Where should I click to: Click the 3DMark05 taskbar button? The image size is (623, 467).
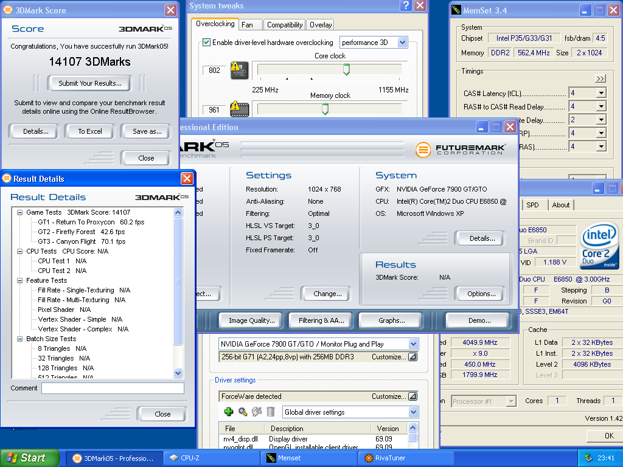click(x=114, y=458)
